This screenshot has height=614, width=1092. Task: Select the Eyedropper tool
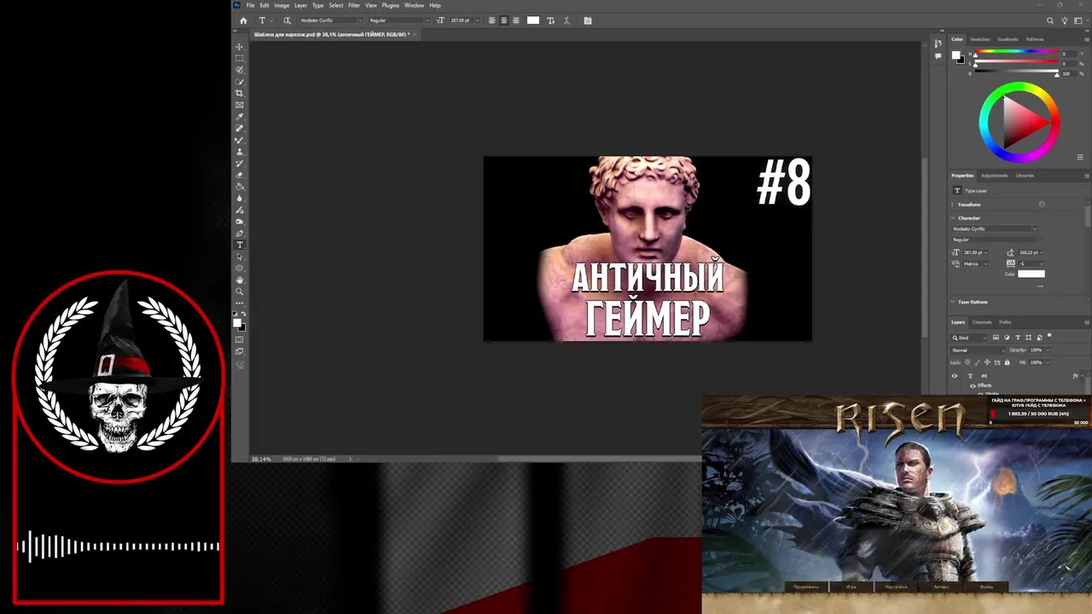tap(239, 117)
